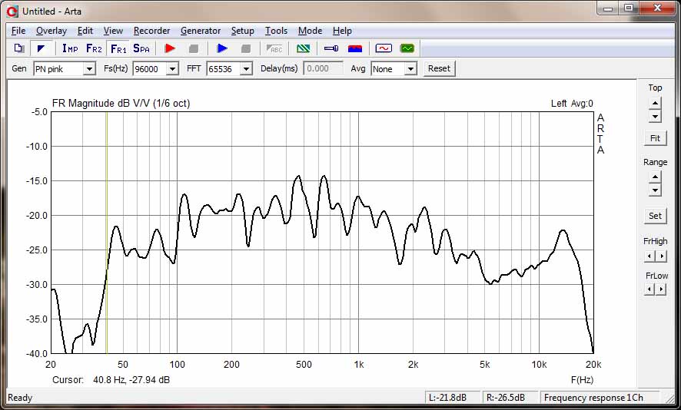Viewport: 681px width, 410px height.
Task: Select FR1 single-channel frequency response mode
Action: click(118, 48)
